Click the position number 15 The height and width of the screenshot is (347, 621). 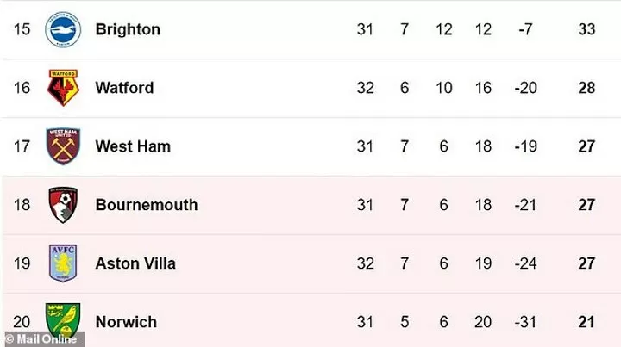click(x=22, y=29)
